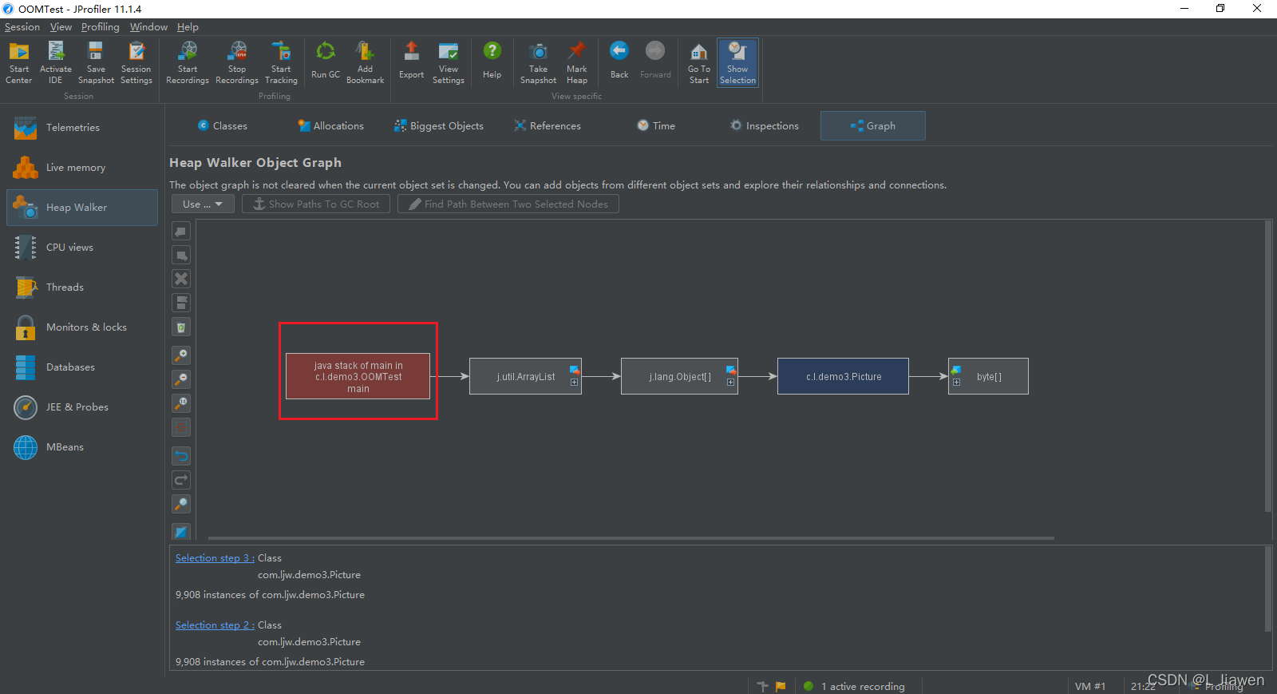Click the graph redo arrow

tap(181, 480)
